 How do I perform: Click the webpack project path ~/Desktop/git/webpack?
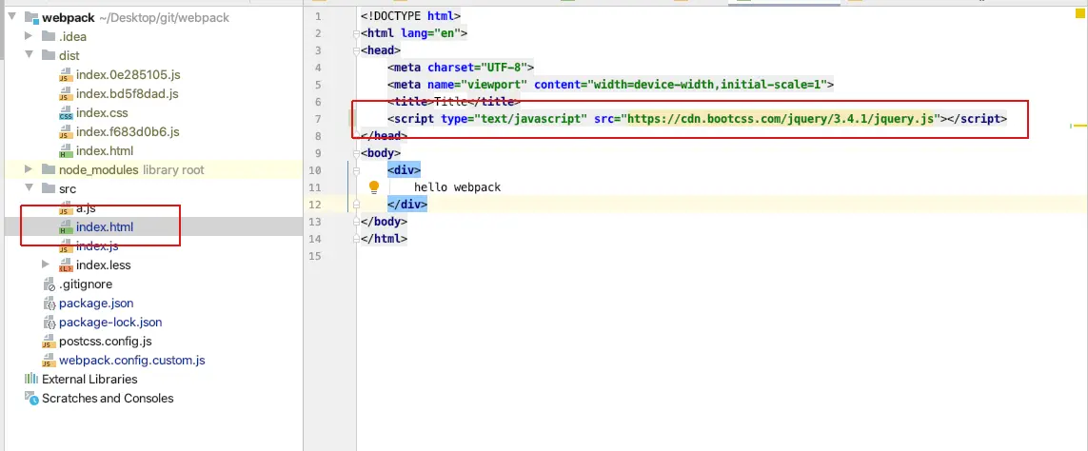click(164, 17)
